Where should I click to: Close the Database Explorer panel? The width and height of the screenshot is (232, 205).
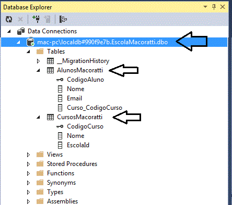pos(223,7)
